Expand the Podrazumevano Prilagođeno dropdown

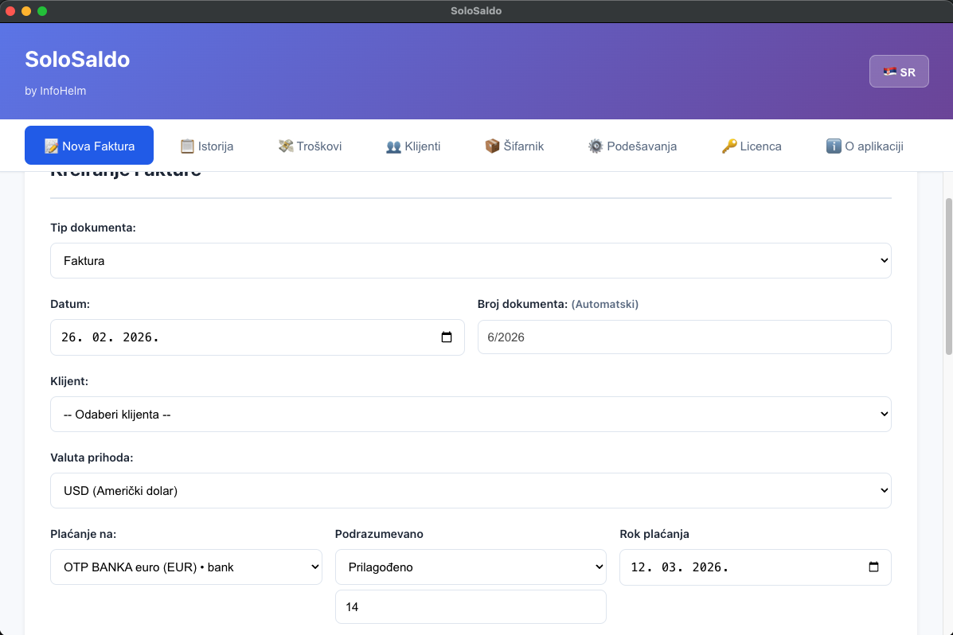(471, 567)
